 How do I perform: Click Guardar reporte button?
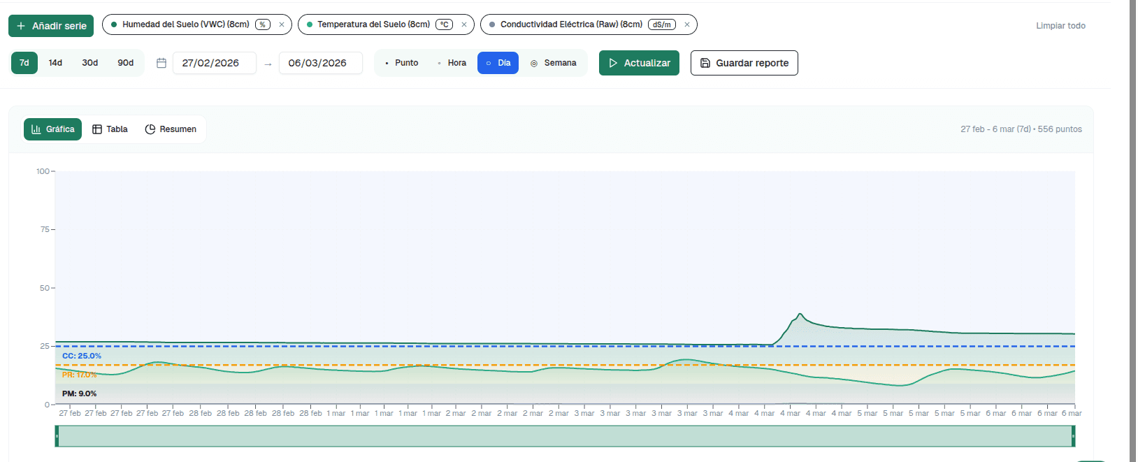(744, 63)
